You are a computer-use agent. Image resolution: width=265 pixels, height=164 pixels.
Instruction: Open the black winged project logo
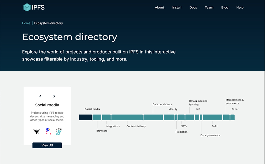(x=37, y=131)
